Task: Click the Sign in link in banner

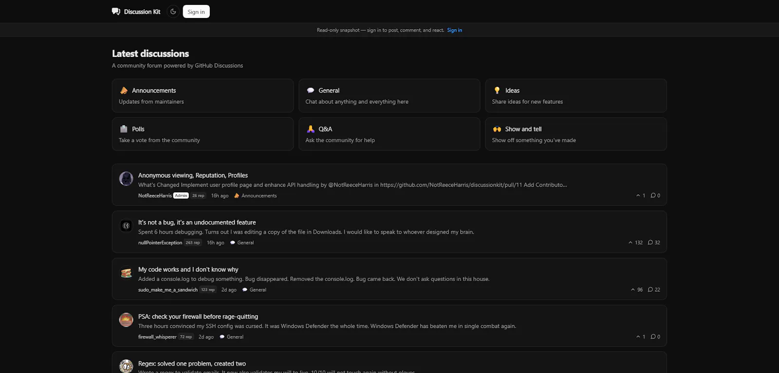Action: [x=455, y=30]
